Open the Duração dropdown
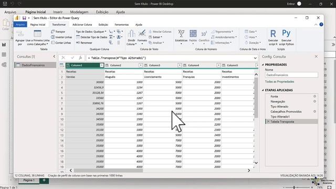Image resolution: width=336 pixels, height=189 pixels. (x=253, y=43)
